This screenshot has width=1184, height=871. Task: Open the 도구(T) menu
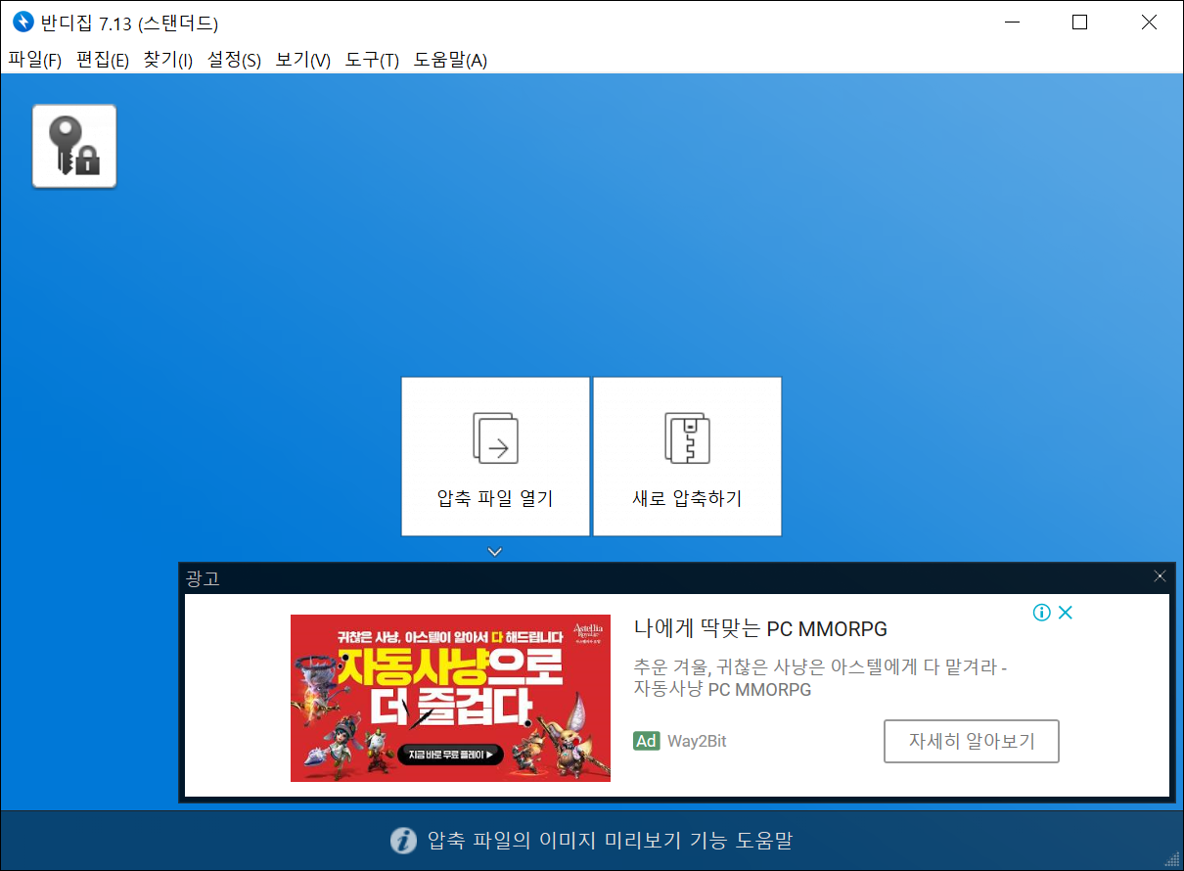point(372,60)
